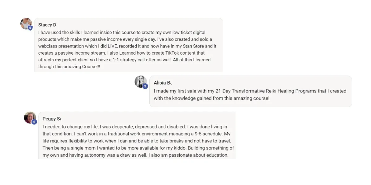
Task: Click the text mentioning Stan Store
Action: click(x=127, y=46)
